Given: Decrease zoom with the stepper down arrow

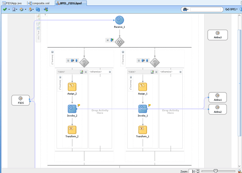Looking at the screenshot, I should click(x=198, y=172).
